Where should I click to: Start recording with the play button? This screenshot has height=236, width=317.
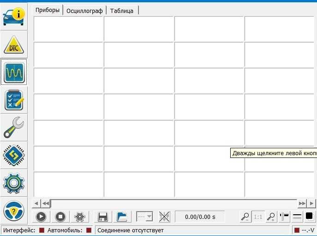41,217
